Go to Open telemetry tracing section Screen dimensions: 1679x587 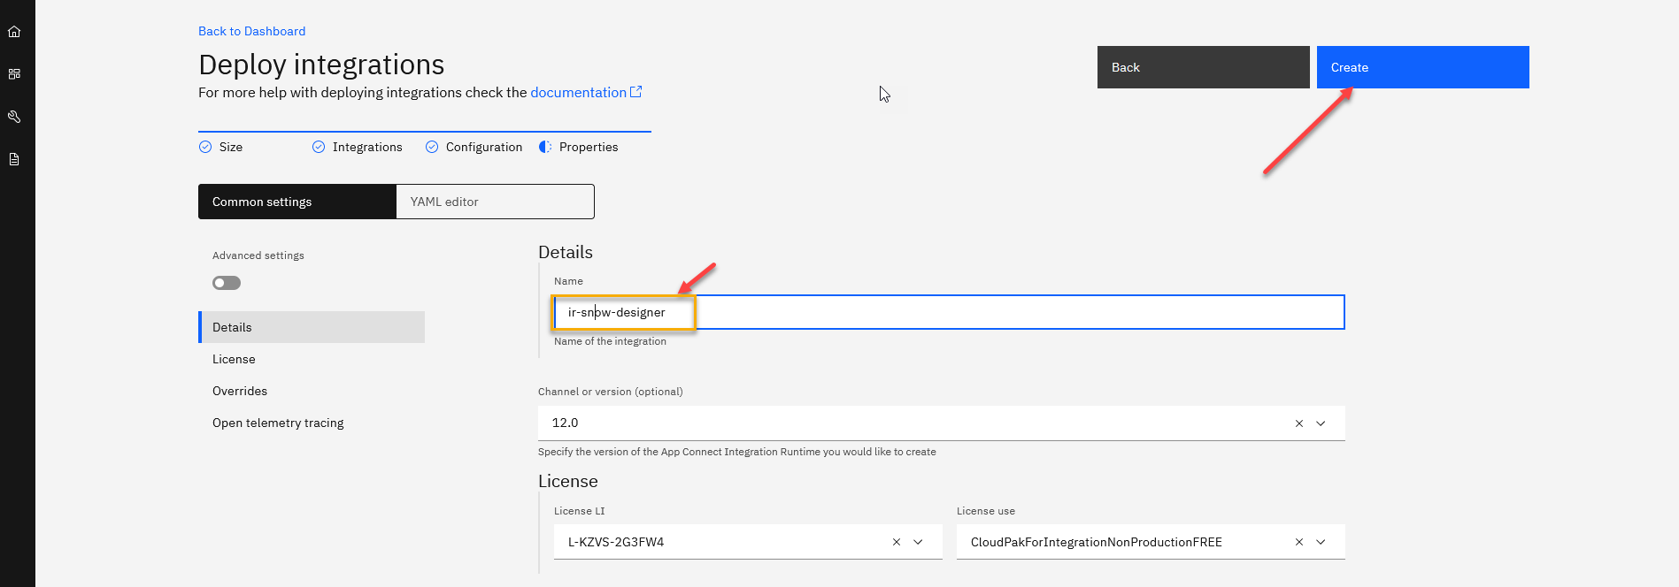(278, 423)
